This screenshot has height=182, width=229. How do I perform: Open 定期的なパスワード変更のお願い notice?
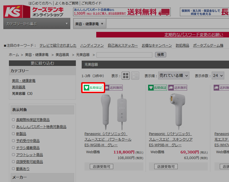(194, 35)
